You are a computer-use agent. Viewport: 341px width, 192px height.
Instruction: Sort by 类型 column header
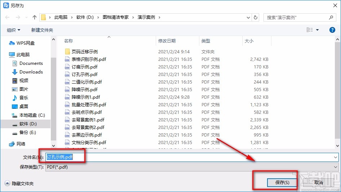tap(206, 41)
